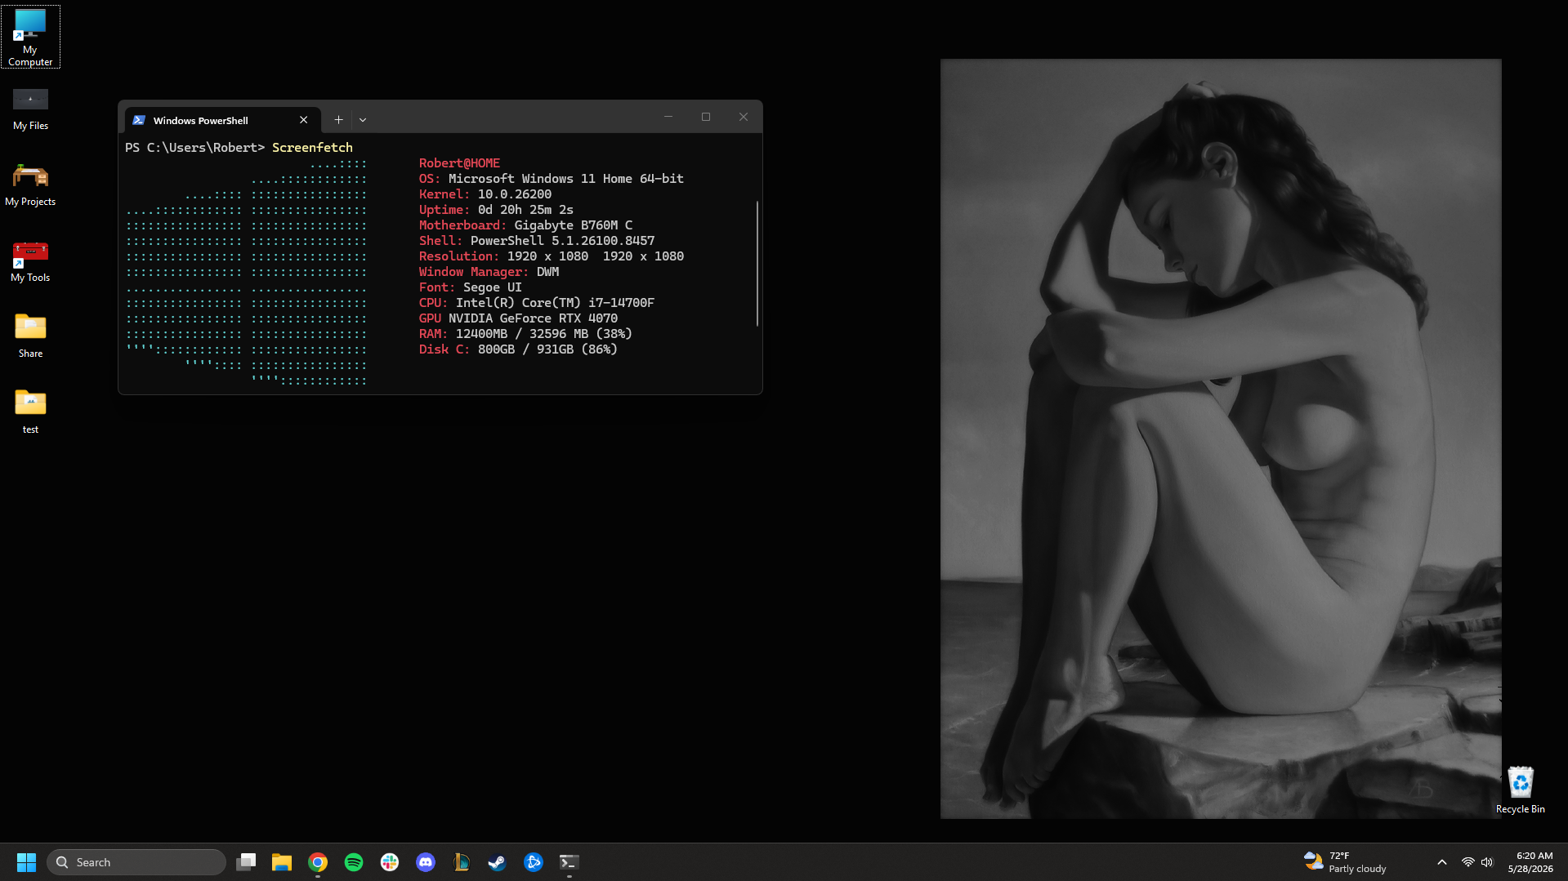Open Google Chrome from the taskbar
Screen dimensions: 1568x881
click(318, 862)
